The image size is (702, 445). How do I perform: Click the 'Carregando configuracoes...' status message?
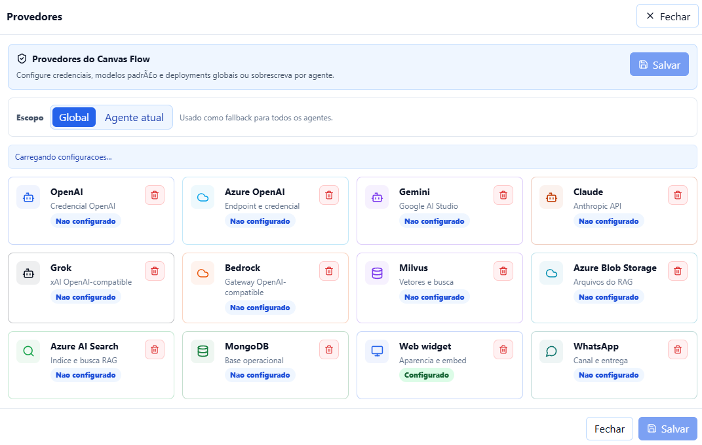click(x=64, y=157)
